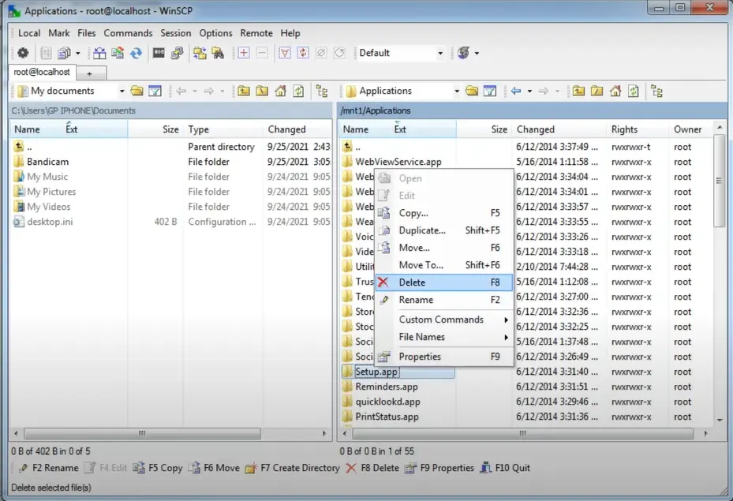Go to local parent directory icon
The image size is (733, 501).
click(x=244, y=91)
